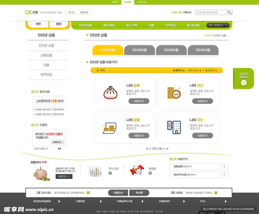Viewport: 259px width, 214px height.
Task: Open 인터넷상품 in green menu bar
Action: pyautogui.click(x=85, y=25)
